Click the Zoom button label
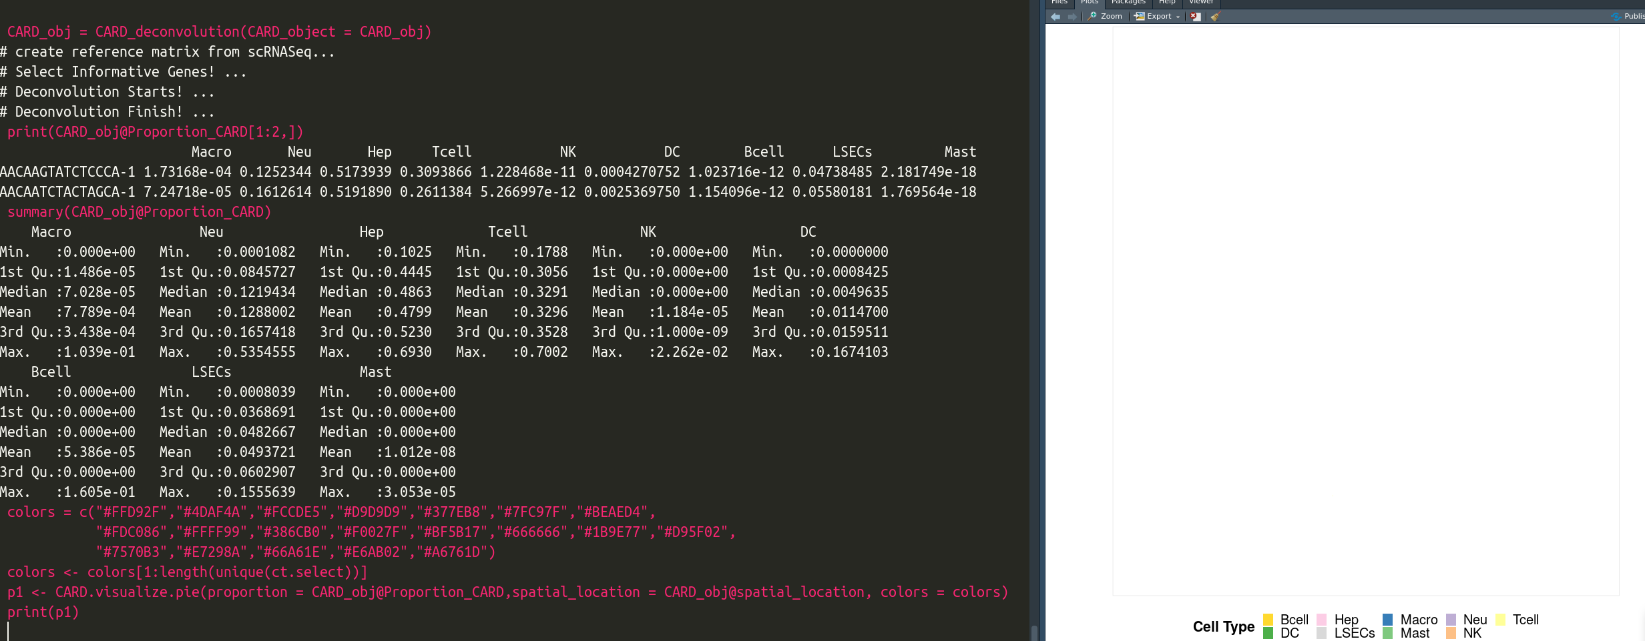The height and width of the screenshot is (641, 1645). point(1110,16)
